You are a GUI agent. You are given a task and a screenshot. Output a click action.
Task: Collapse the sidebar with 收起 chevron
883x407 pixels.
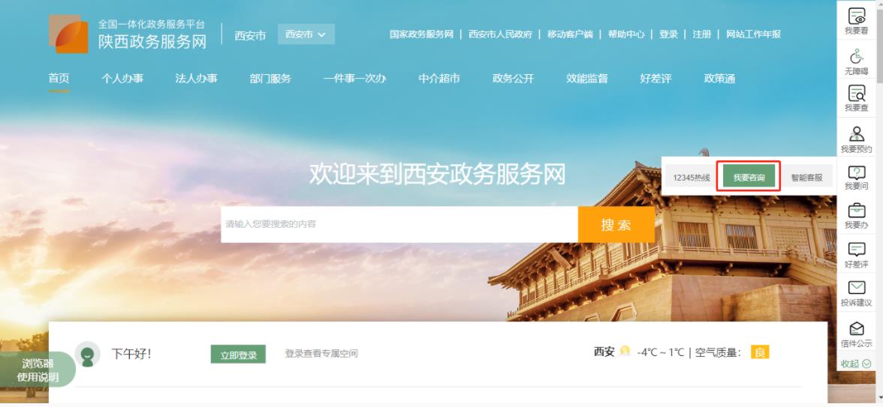click(856, 364)
